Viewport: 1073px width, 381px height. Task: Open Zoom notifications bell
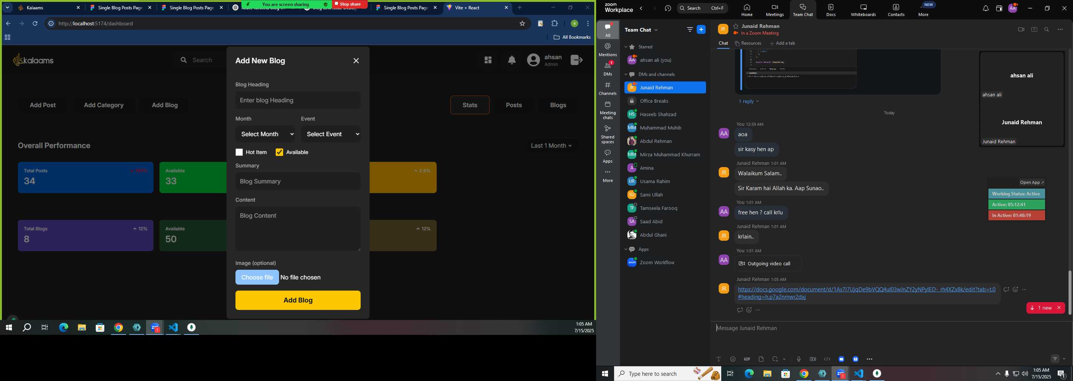[985, 8]
